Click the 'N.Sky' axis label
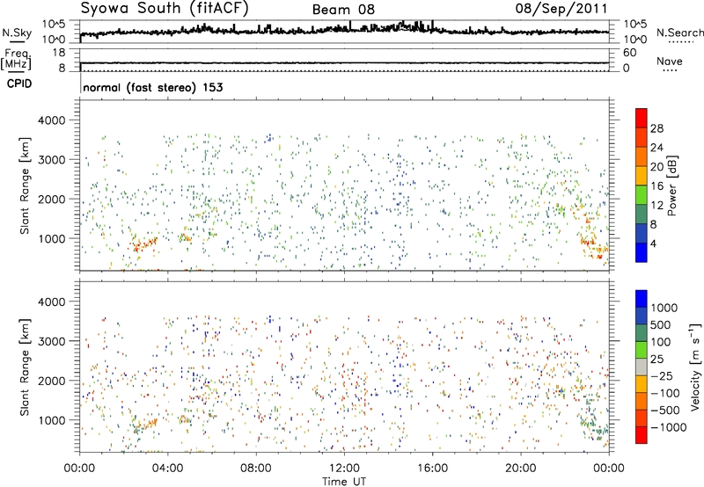The image size is (704, 487). coord(17,33)
